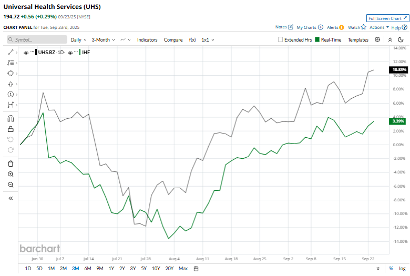Collapse the left drawing toolbar

[11, 198]
